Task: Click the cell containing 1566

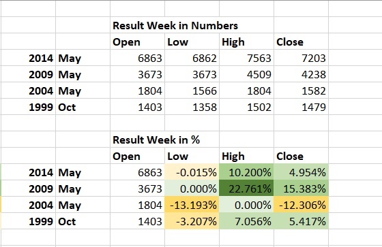Action: point(192,90)
